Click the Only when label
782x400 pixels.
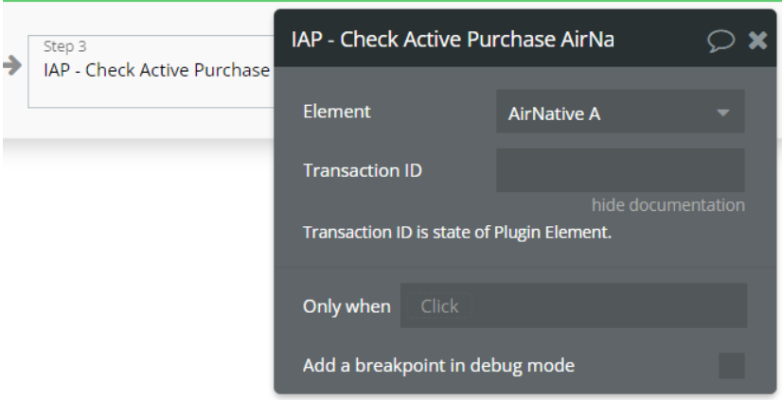pyautogui.click(x=347, y=305)
